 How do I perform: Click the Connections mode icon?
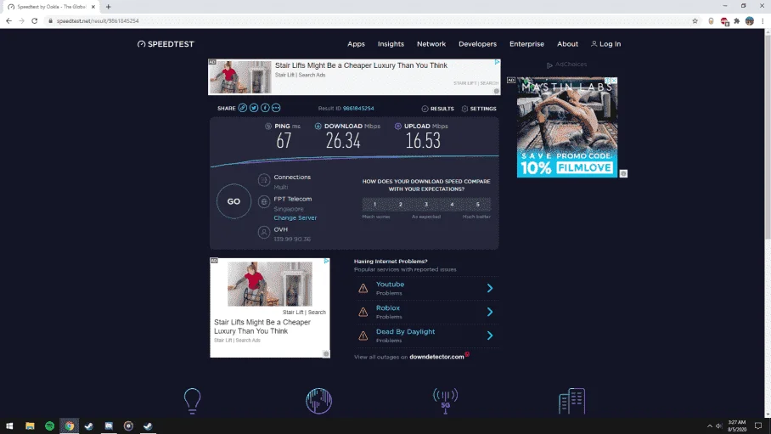click(x=264, y=180)
